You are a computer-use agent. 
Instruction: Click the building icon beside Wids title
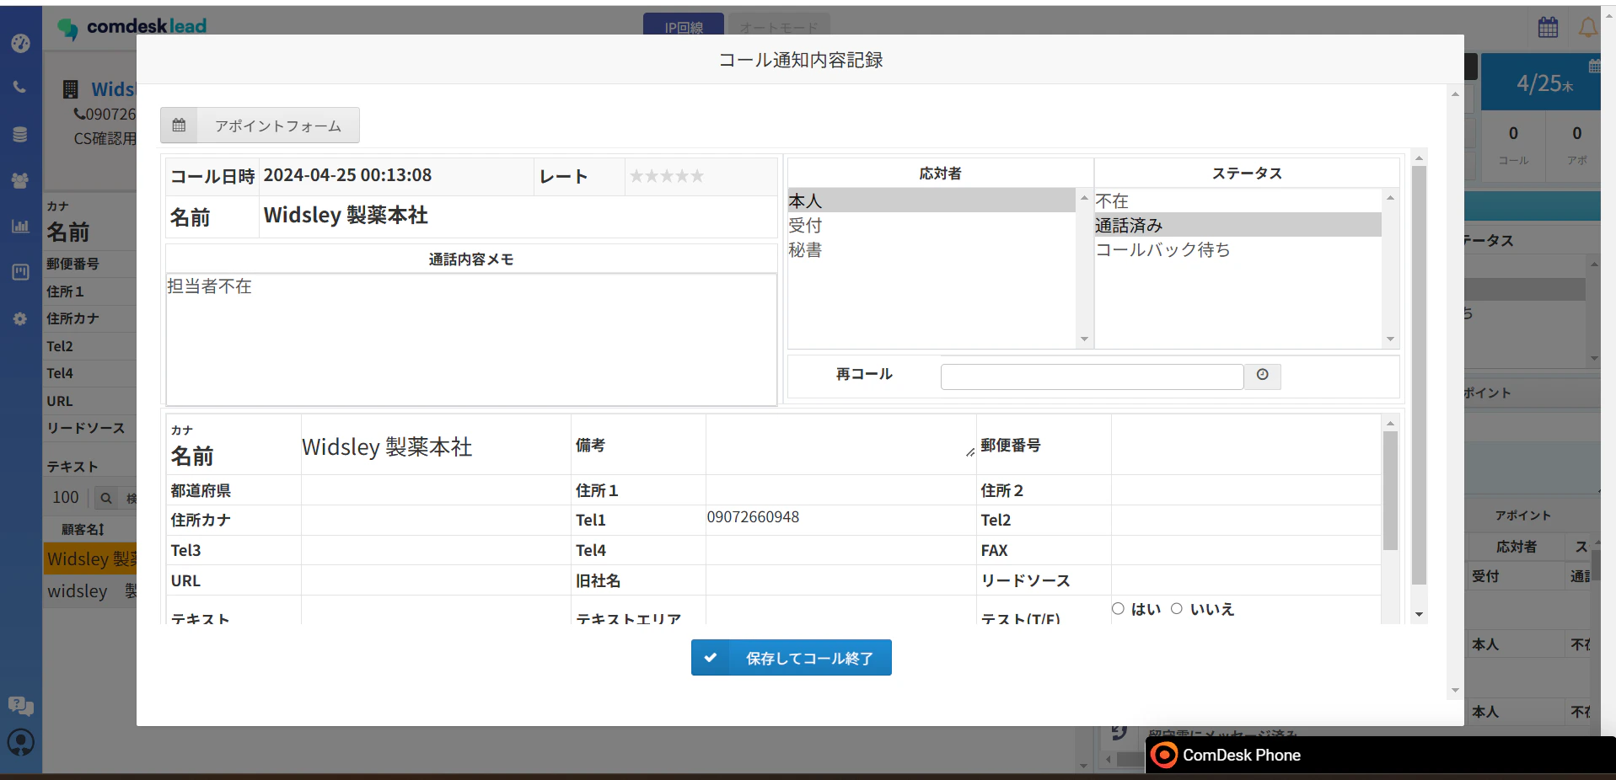[71, 89]
